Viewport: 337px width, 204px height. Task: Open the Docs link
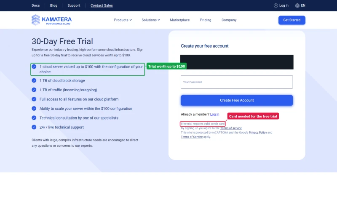coord(36,5)
